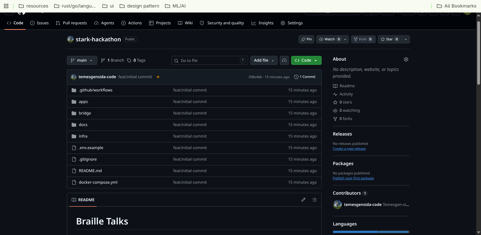This screenshot has height=235, width=481.
Task: Click the .github/workflows folder icon
Action: point(74,90)
